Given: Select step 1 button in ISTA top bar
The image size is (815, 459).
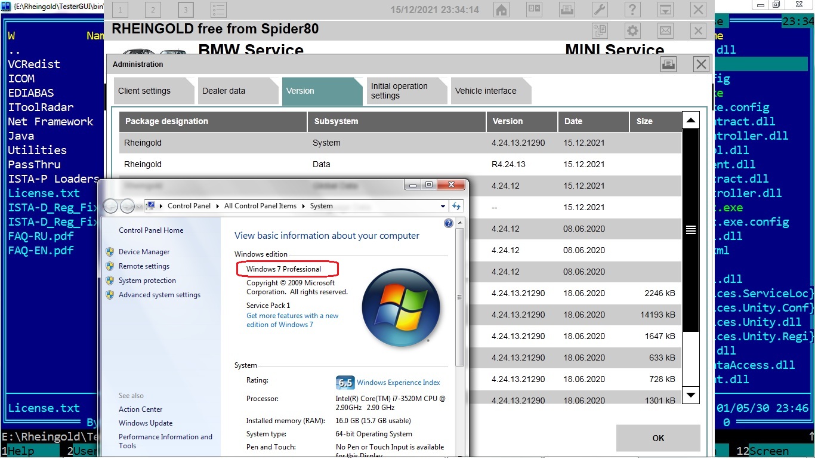Looking at the screenshot, I should 121,10.
